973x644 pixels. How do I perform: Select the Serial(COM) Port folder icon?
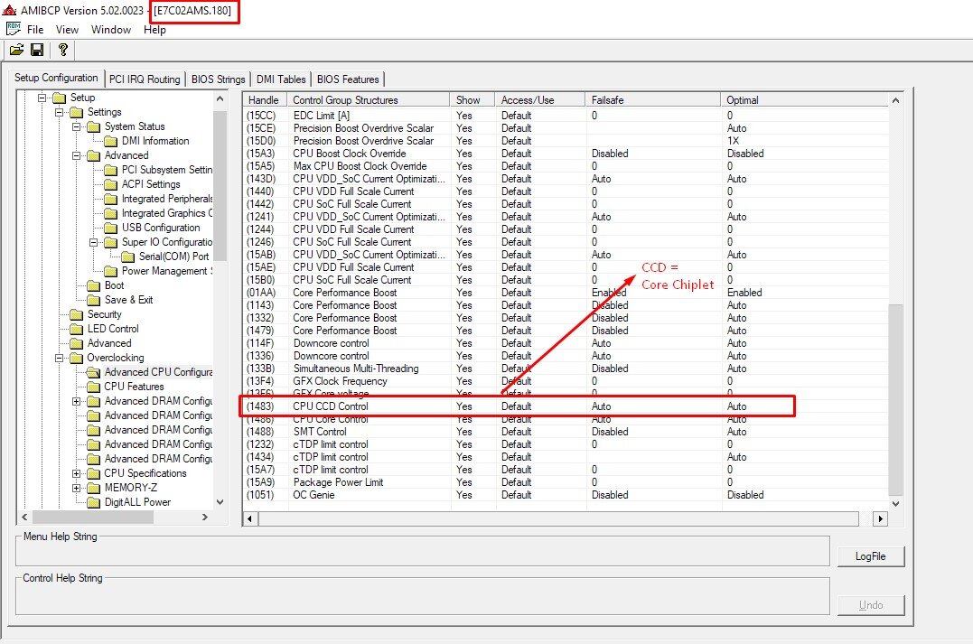[x=128, y=257]
